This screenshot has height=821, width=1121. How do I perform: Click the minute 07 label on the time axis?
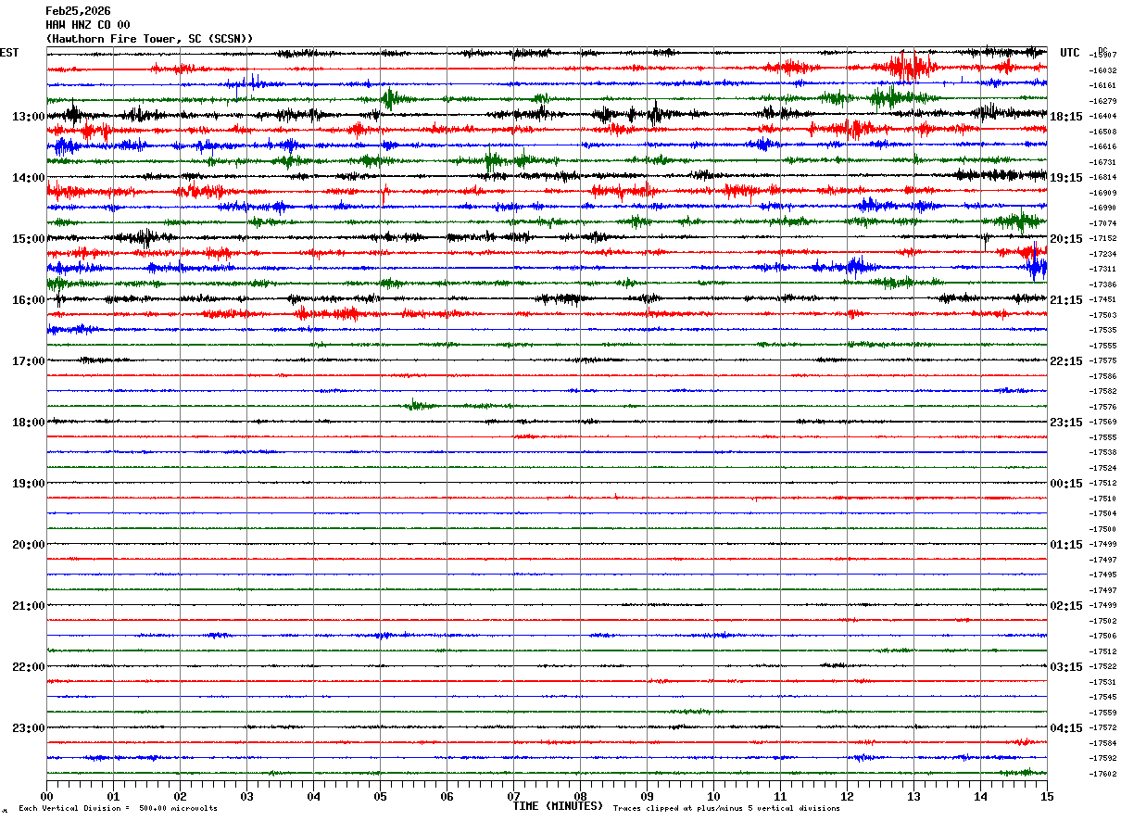click(513, 796)
